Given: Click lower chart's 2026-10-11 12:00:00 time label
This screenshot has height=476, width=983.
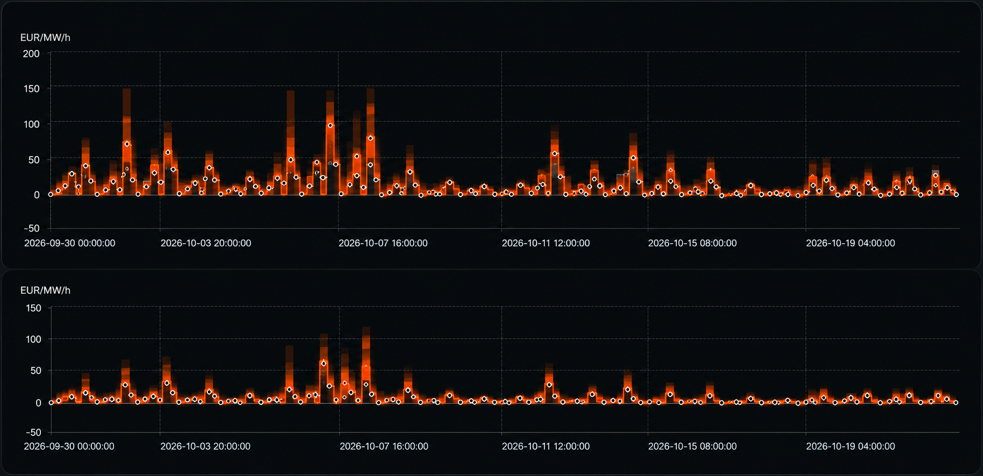Looking at the screenshot, I should pos(546,446).
